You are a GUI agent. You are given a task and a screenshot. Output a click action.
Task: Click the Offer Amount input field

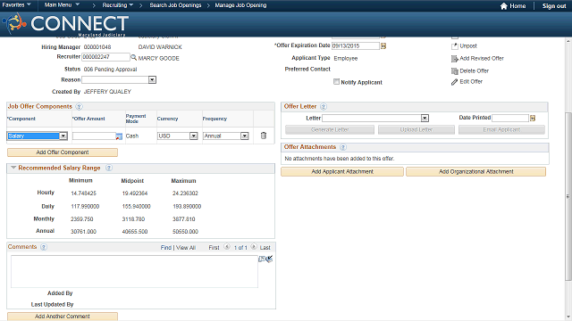click(94, 136)
